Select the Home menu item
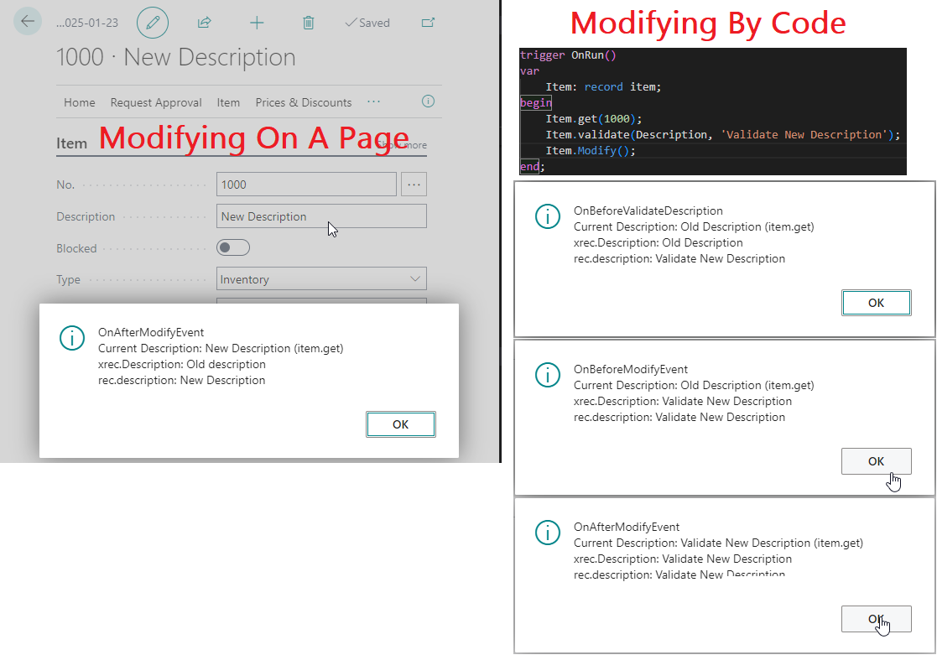The image size is (937, 655). pos(79,101)
